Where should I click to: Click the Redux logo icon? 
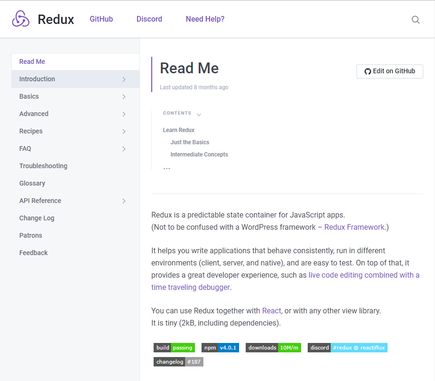[21, 19]
